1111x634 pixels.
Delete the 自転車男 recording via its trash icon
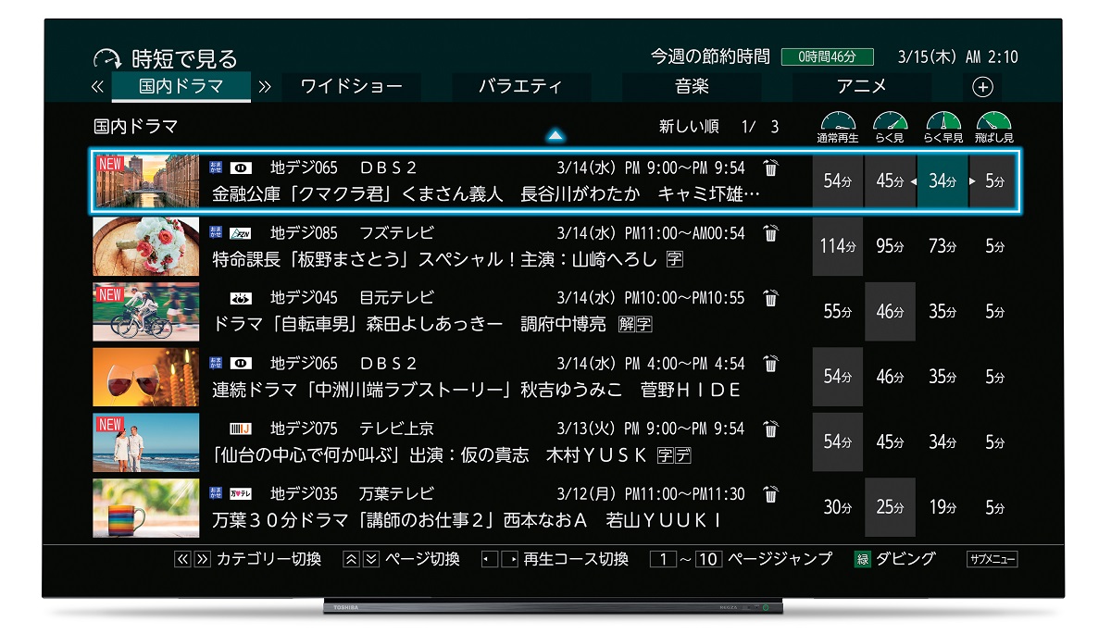pyautogui.click(x=770, y=298)
